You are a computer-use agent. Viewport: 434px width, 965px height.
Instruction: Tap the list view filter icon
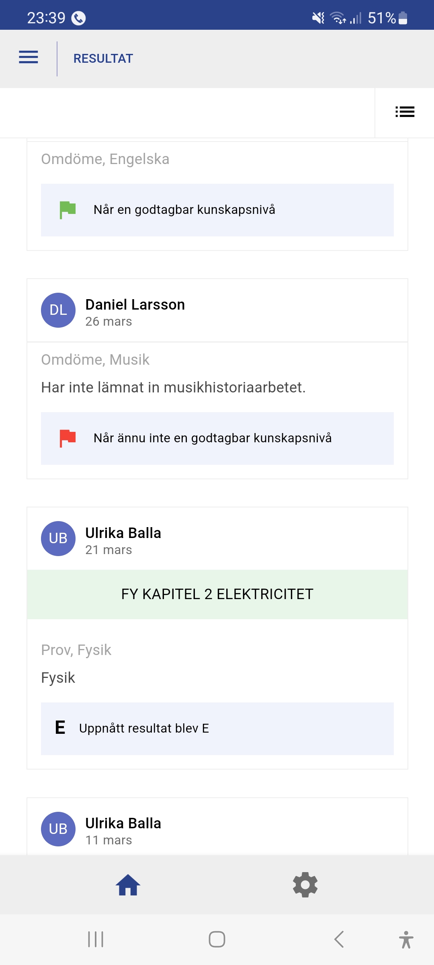[x=405, y=112]
